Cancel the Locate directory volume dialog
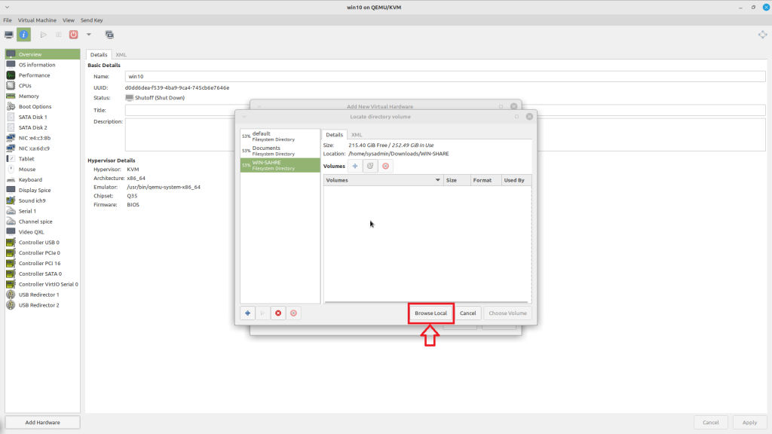The height and width of the screenshot is (434, 772). point(467,313)
